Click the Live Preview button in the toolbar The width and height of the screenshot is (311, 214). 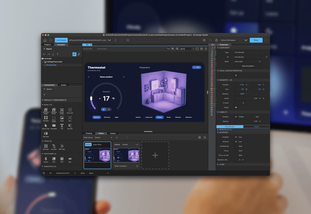pyautogui.click(x=61, y=40)
